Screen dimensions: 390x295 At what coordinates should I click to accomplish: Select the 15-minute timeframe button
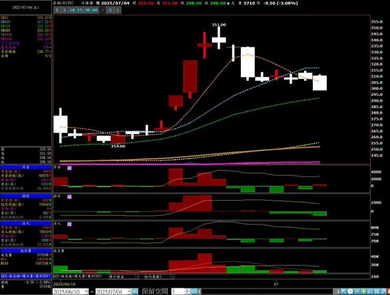coord(80,10)
